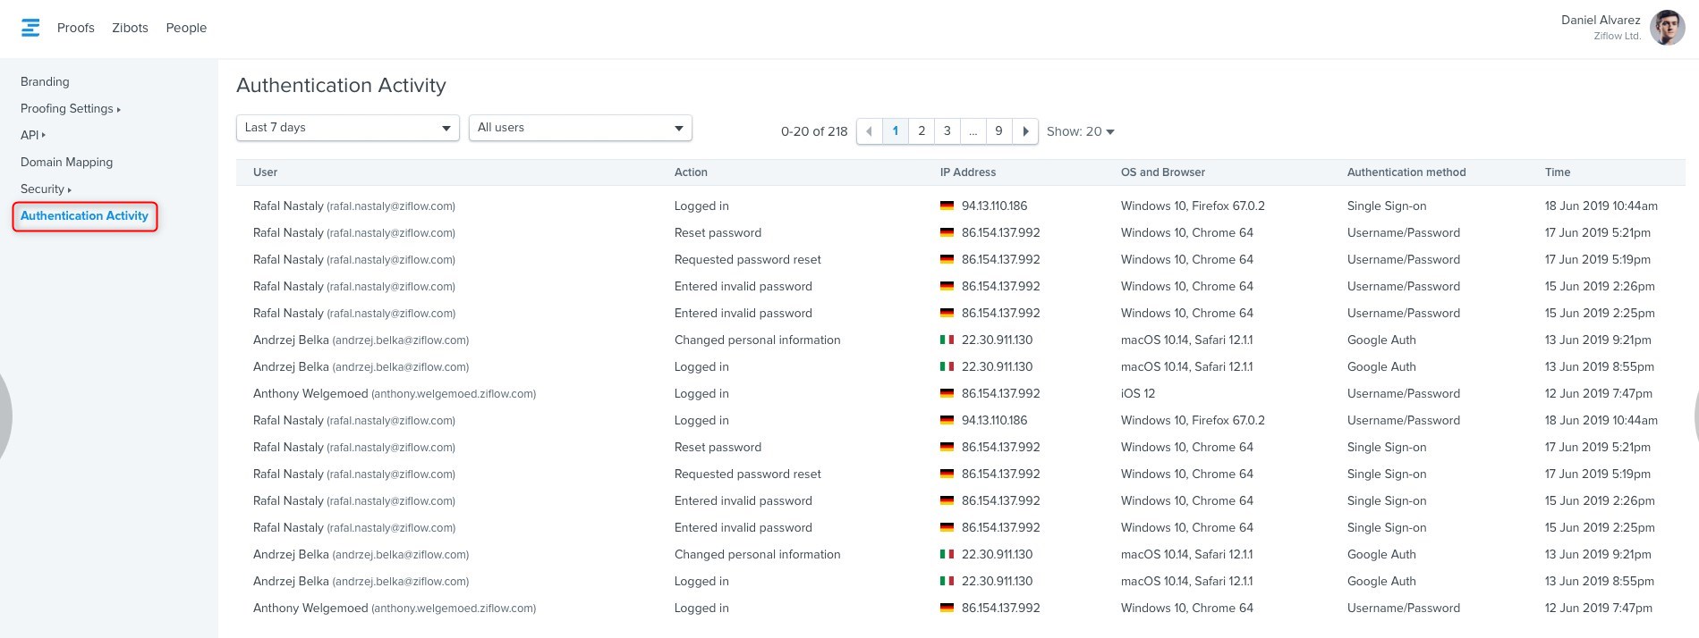The width and height of the screenshot is (1699, 638).
Task: Click the Ziflow logo icon
Action: 30,28
